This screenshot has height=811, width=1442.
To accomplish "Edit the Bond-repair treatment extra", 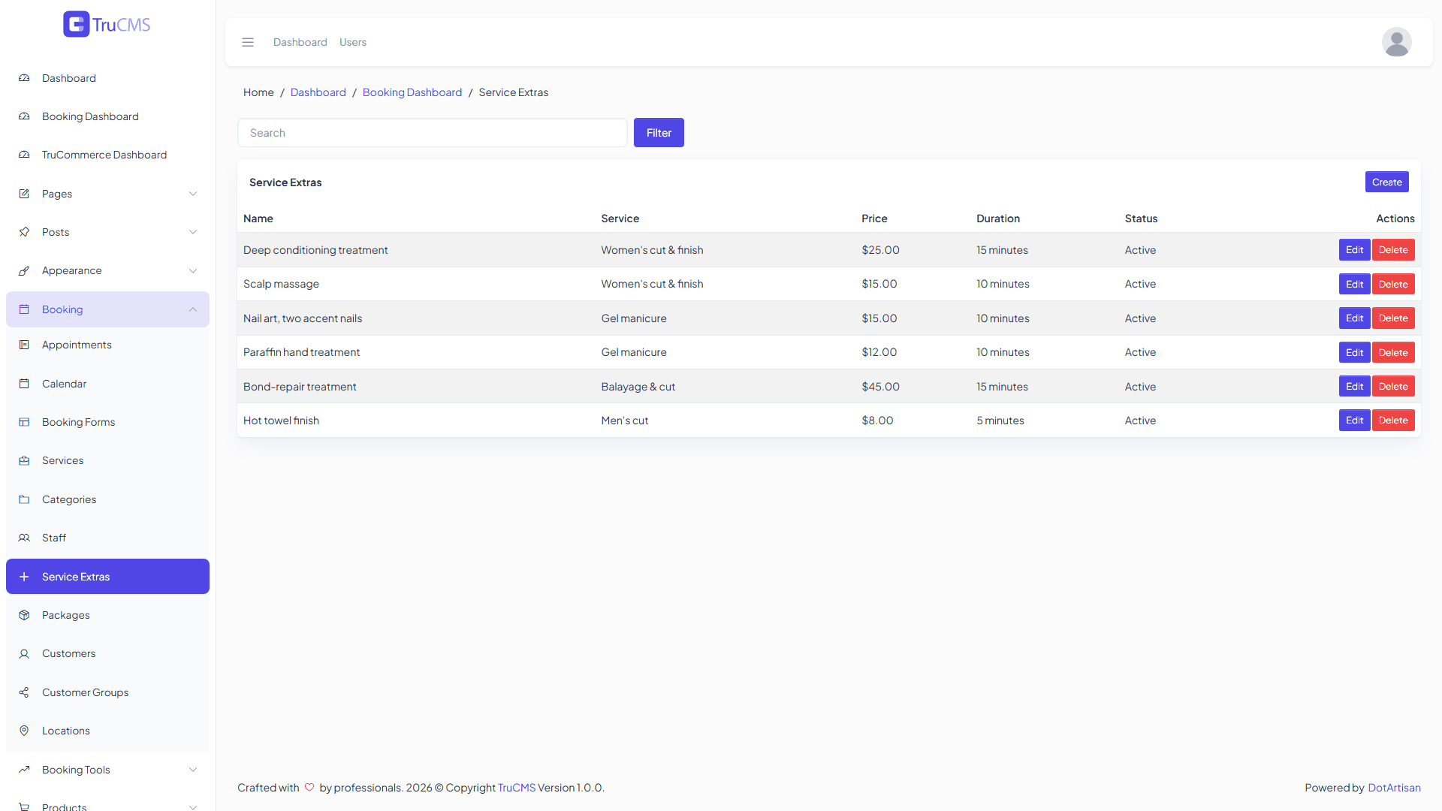I will pyautogui.click(x=1354, y=387).
